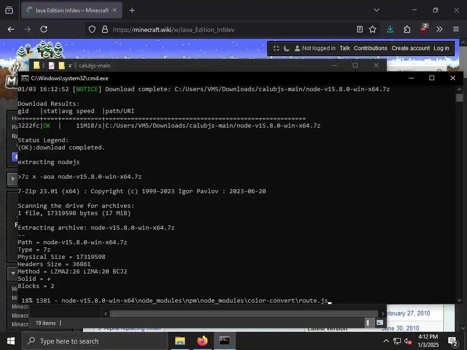
Task: Open the extensions puzzle icon
Action: (x=407, y=29)
